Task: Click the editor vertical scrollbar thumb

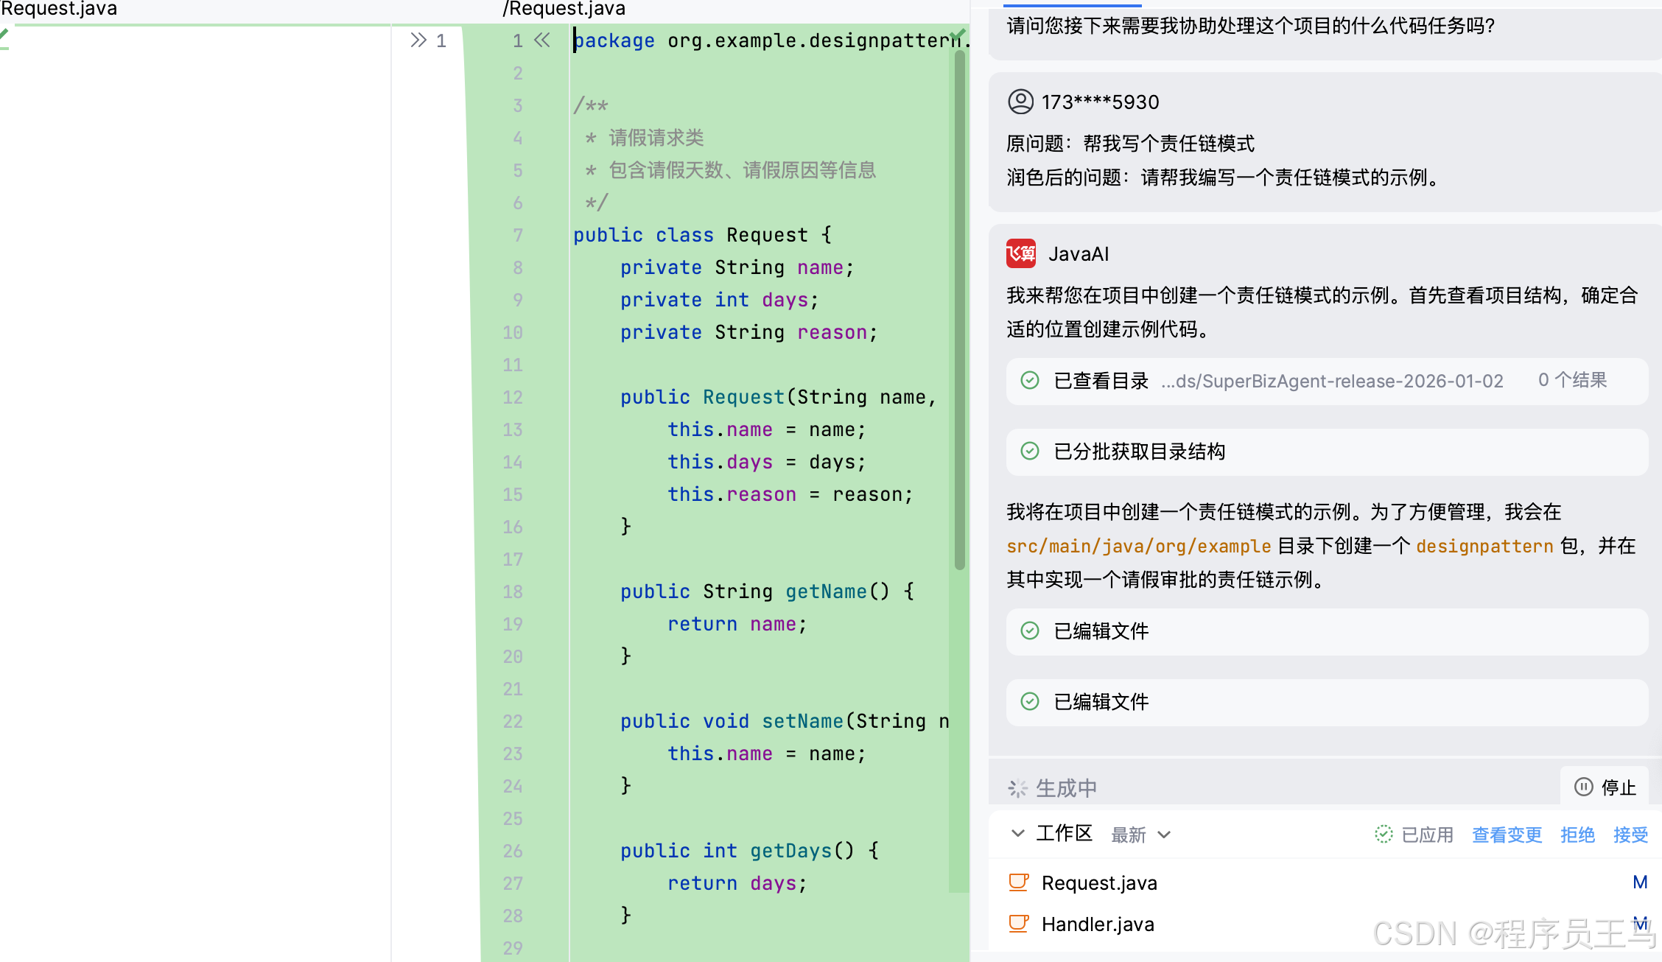Action: [x=960, y=309]
